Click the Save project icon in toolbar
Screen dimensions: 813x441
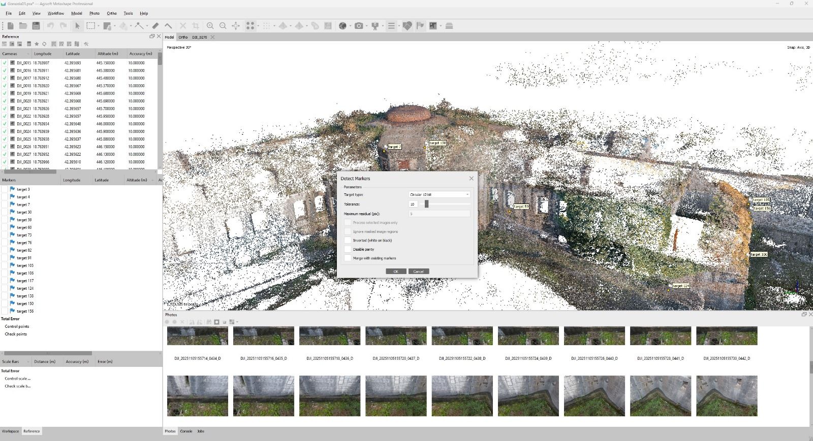[36, 26]
